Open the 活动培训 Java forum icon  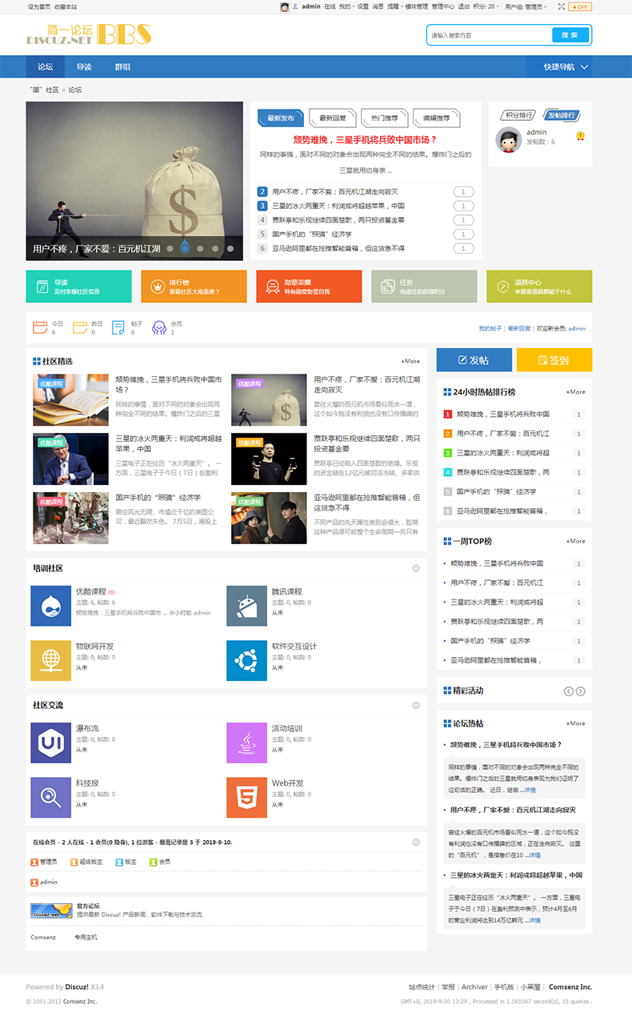tap(246, 743)
